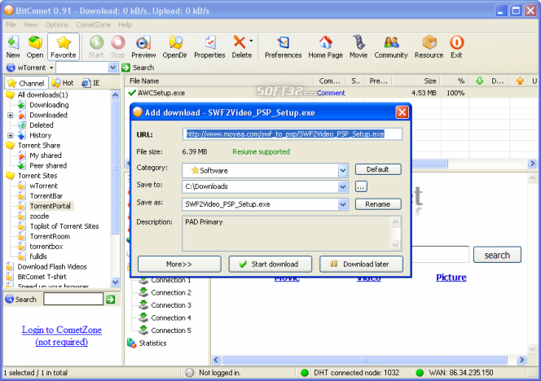Click the red Delete X icon

tap(240, 42)
